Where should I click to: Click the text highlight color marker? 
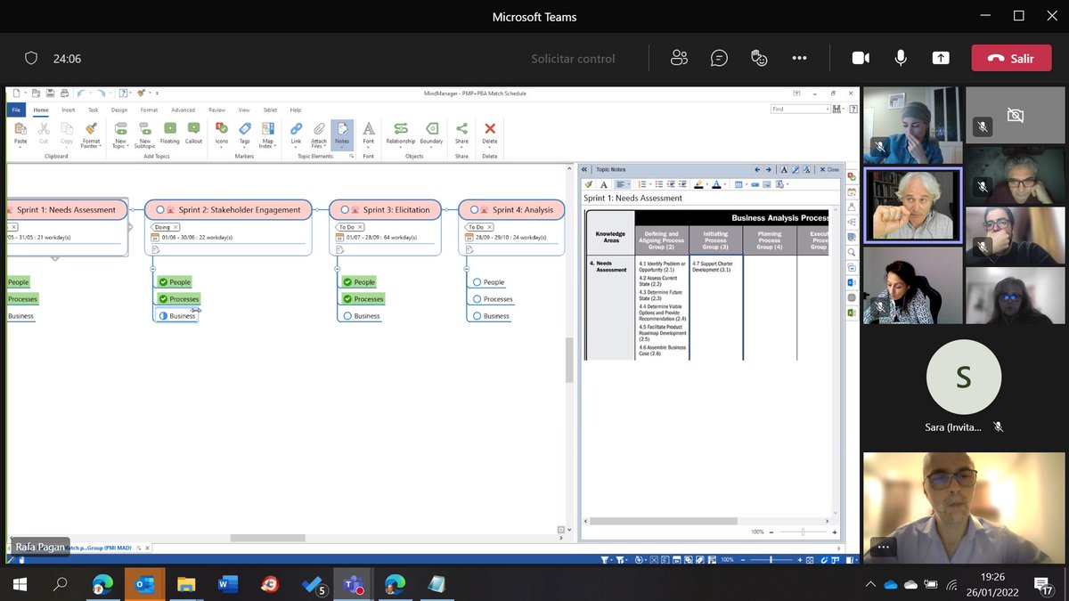699,184
